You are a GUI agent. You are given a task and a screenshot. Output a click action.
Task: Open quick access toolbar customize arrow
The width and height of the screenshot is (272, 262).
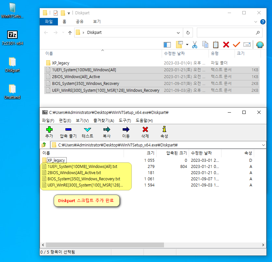[69, 13]
